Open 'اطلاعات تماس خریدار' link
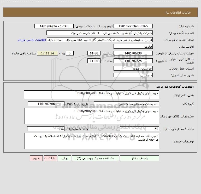Screen dimensions: 201x194 (32, 40)
